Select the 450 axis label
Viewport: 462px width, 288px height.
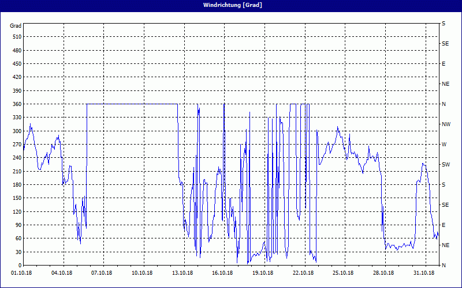[17, 64]
